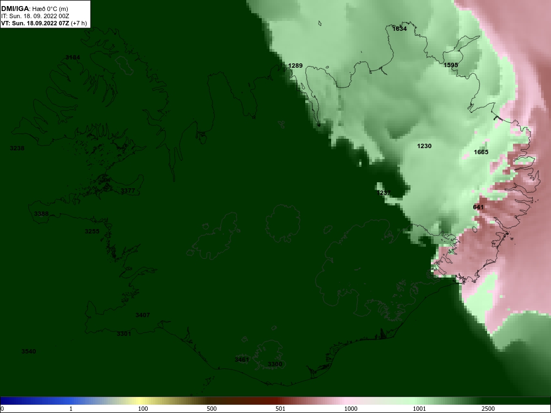Image resolution: width=551 pixels, height=413 pixels.
Task: Select the 1237 value on the map
Action: 383,192
